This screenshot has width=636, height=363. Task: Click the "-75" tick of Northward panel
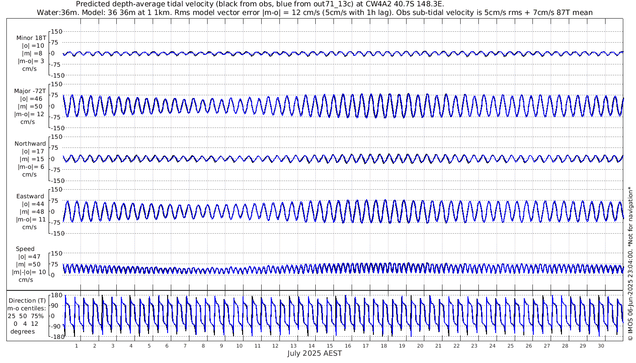56,170
